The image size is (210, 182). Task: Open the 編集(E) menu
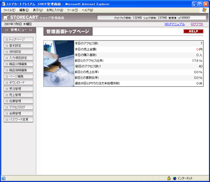(24, 10)
